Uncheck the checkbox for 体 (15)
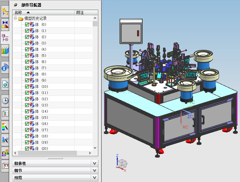 coord(27,118)
